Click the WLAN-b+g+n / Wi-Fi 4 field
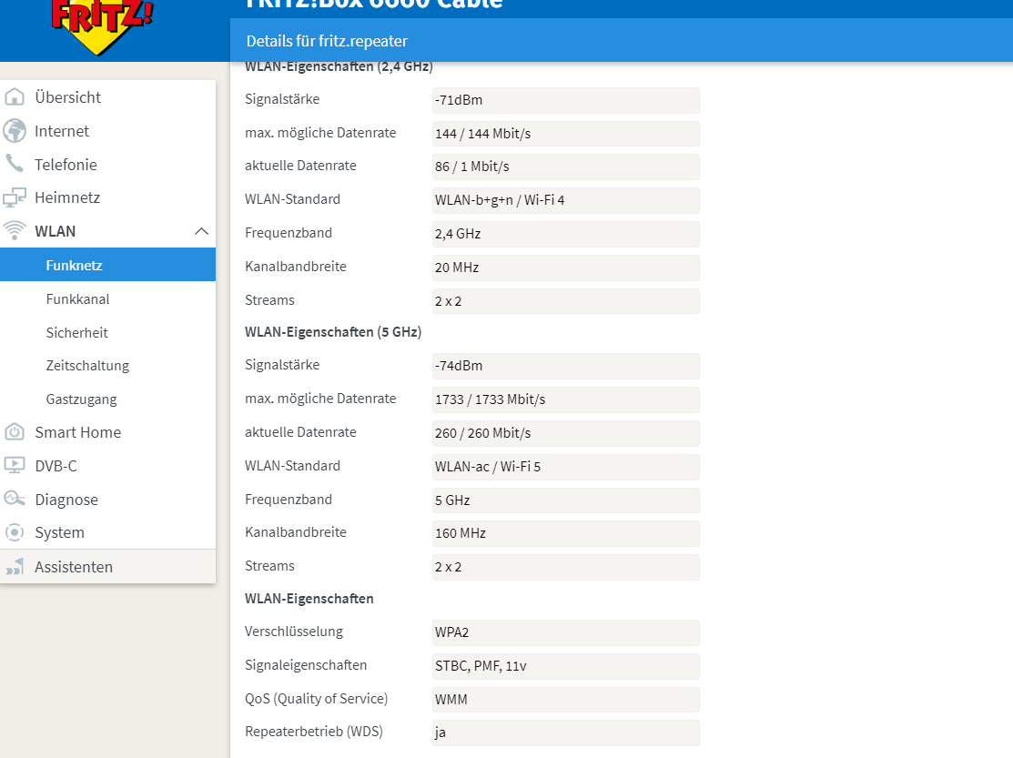Viewport: 1013px width, 758px height. (x=566, y=200)
